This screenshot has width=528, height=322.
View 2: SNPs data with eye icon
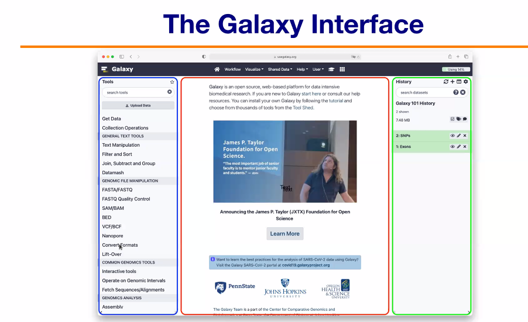(x=452, y=136)
